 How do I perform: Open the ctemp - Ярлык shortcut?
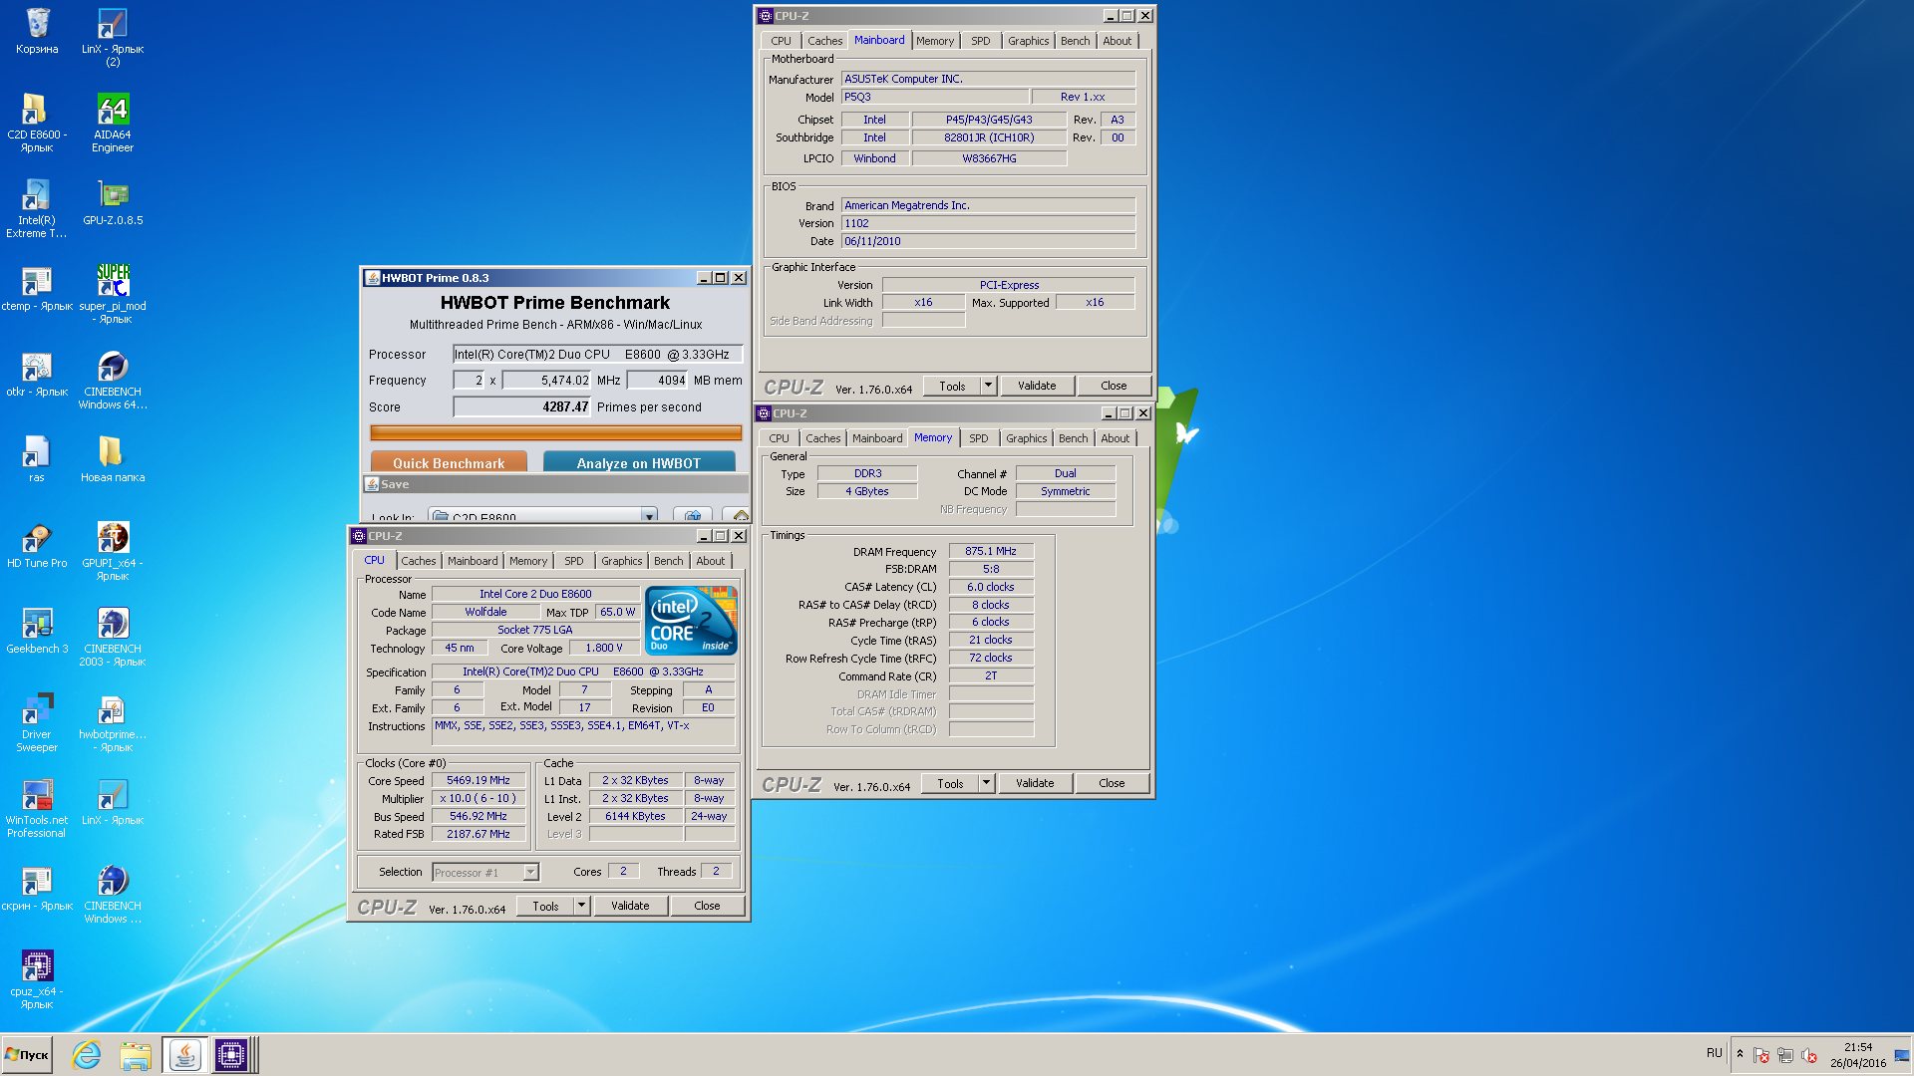coord(37,287)
